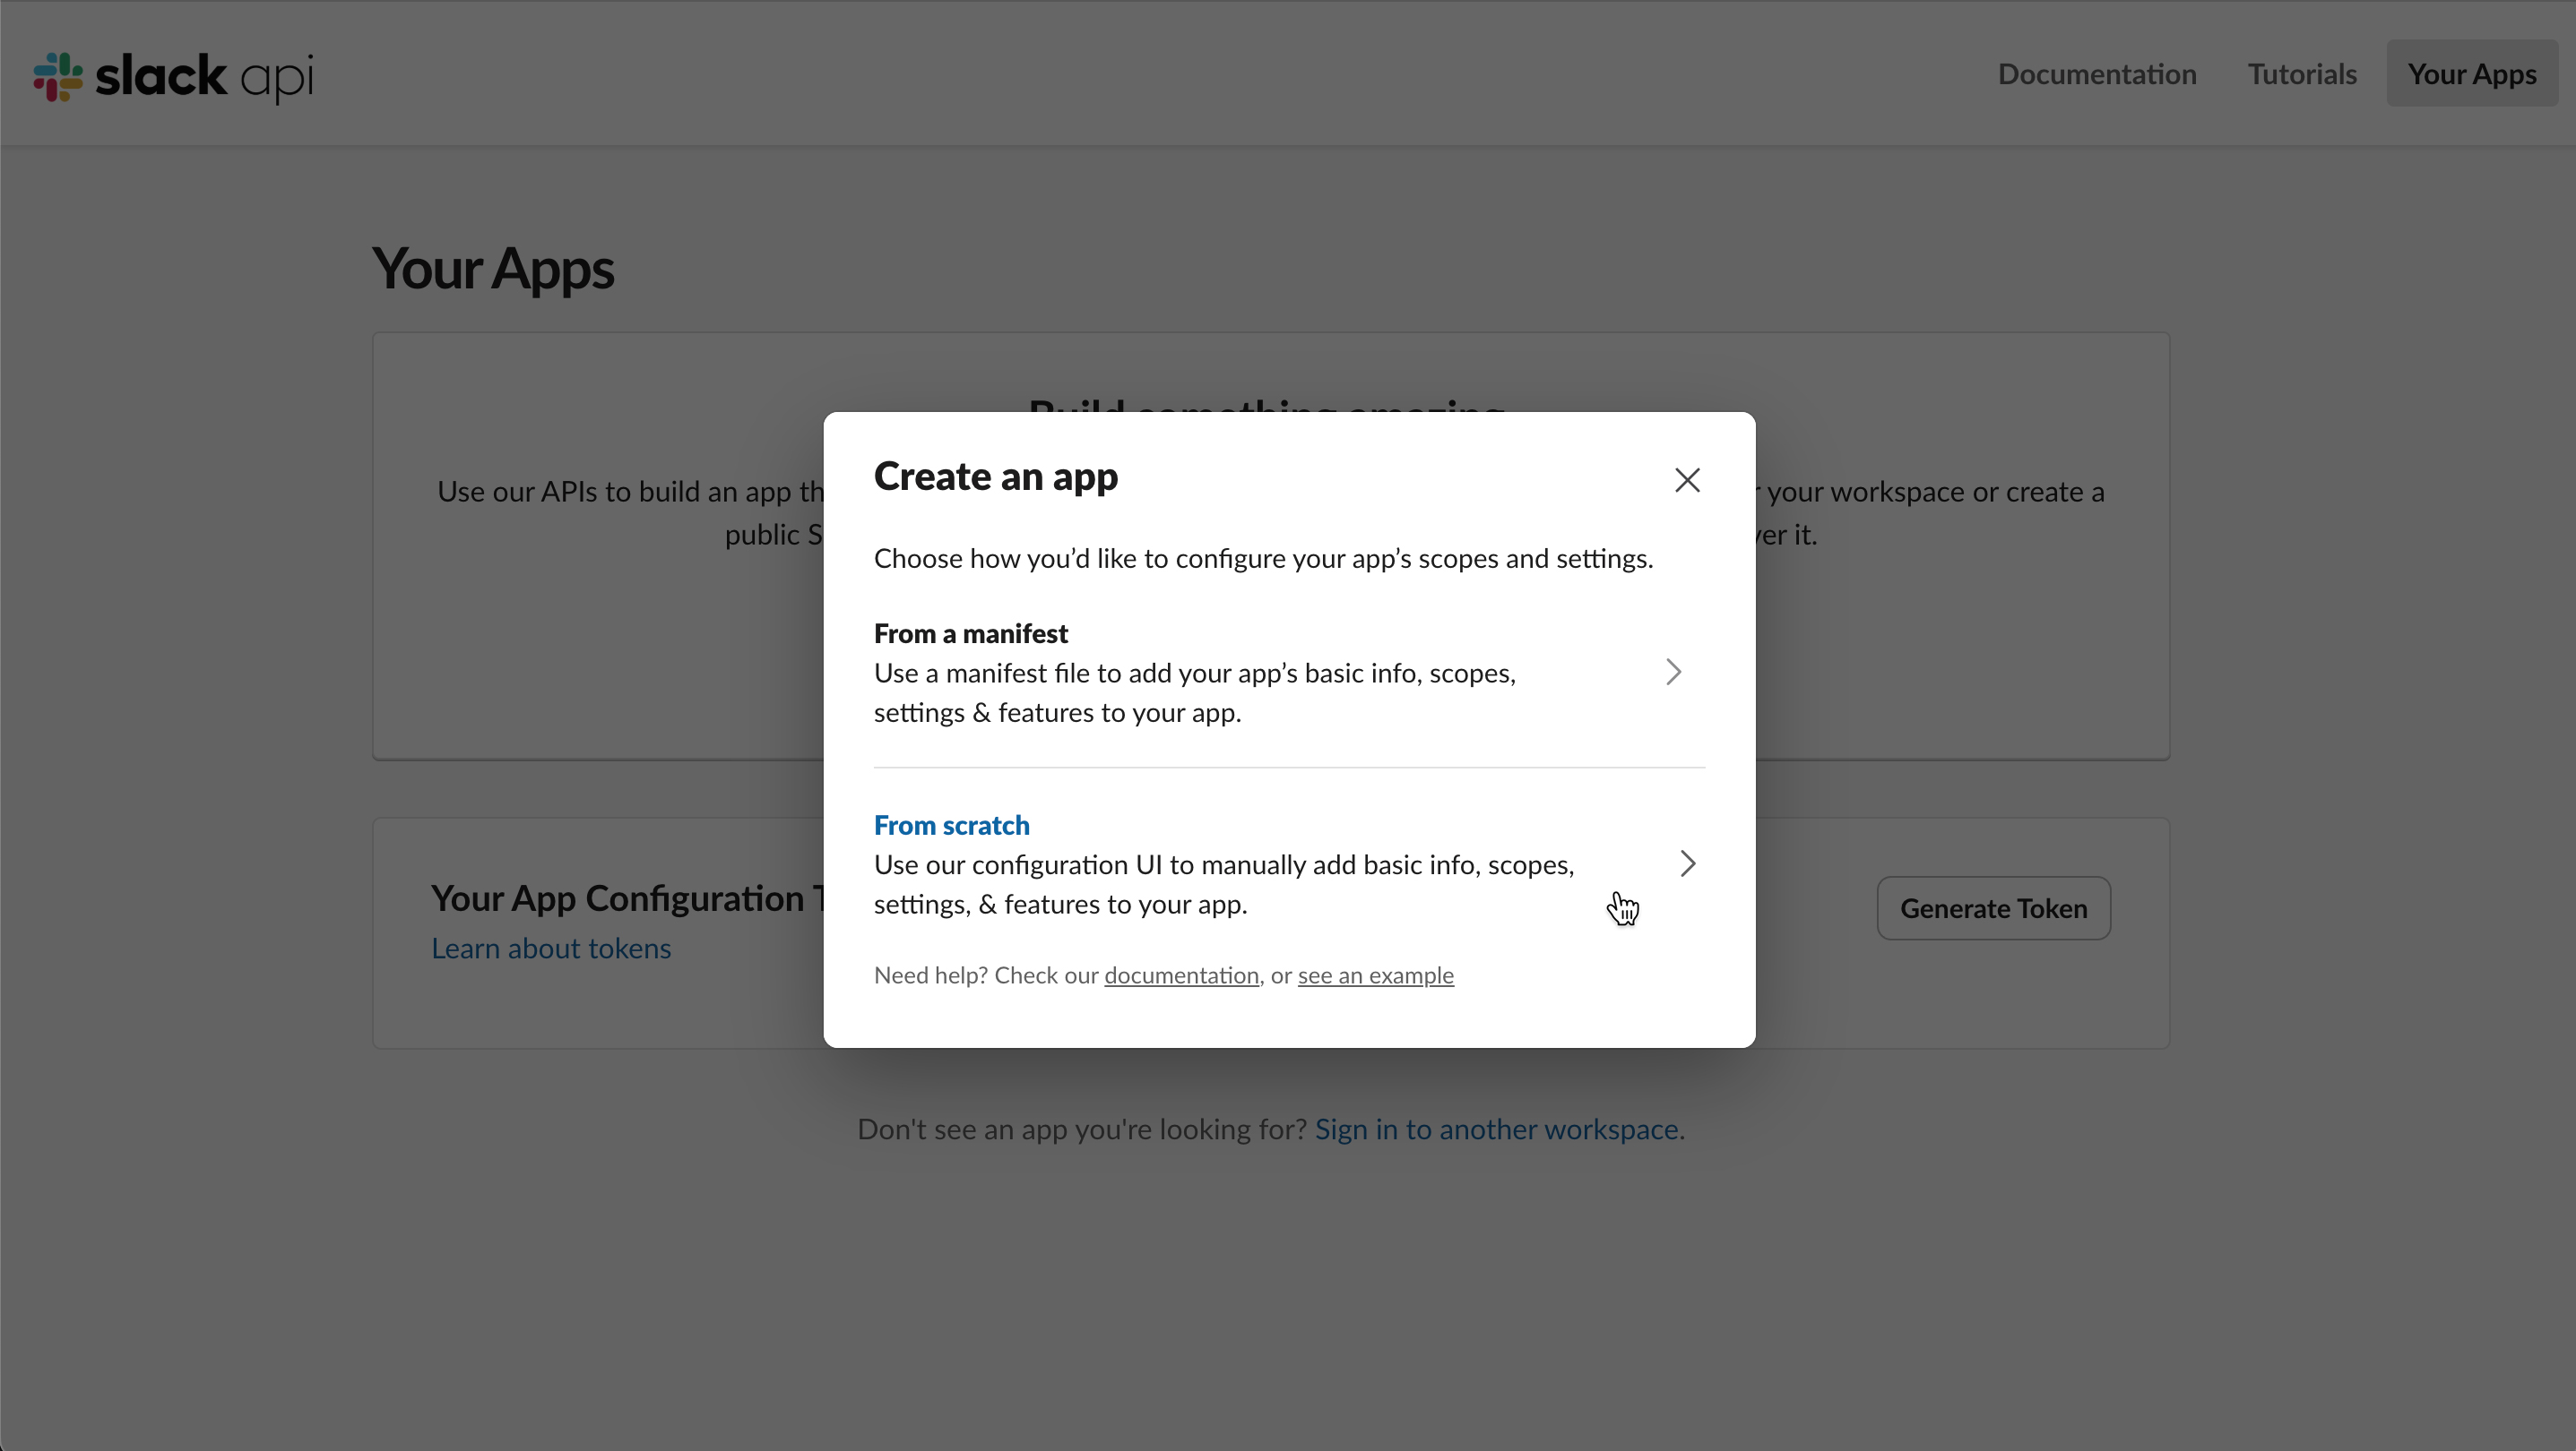Click the "Your Apps" page heading
The width and height of the screenshot is (2576, 1451).
coord(493,269)
